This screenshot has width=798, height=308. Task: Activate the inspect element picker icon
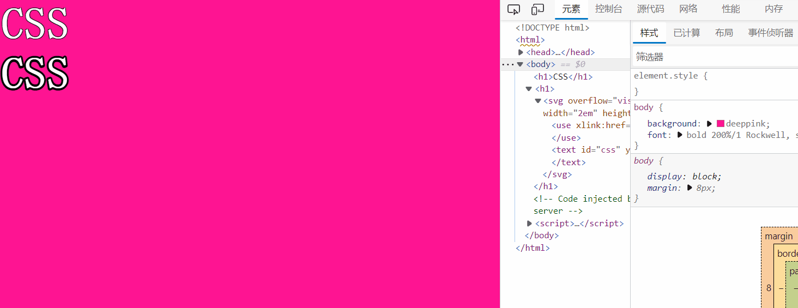click(x=513, y=9)
